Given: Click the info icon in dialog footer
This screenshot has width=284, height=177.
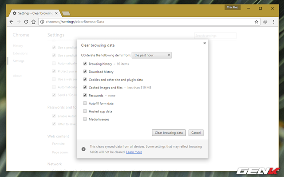Looking at the screenshot, I should [x=83, y=149].
